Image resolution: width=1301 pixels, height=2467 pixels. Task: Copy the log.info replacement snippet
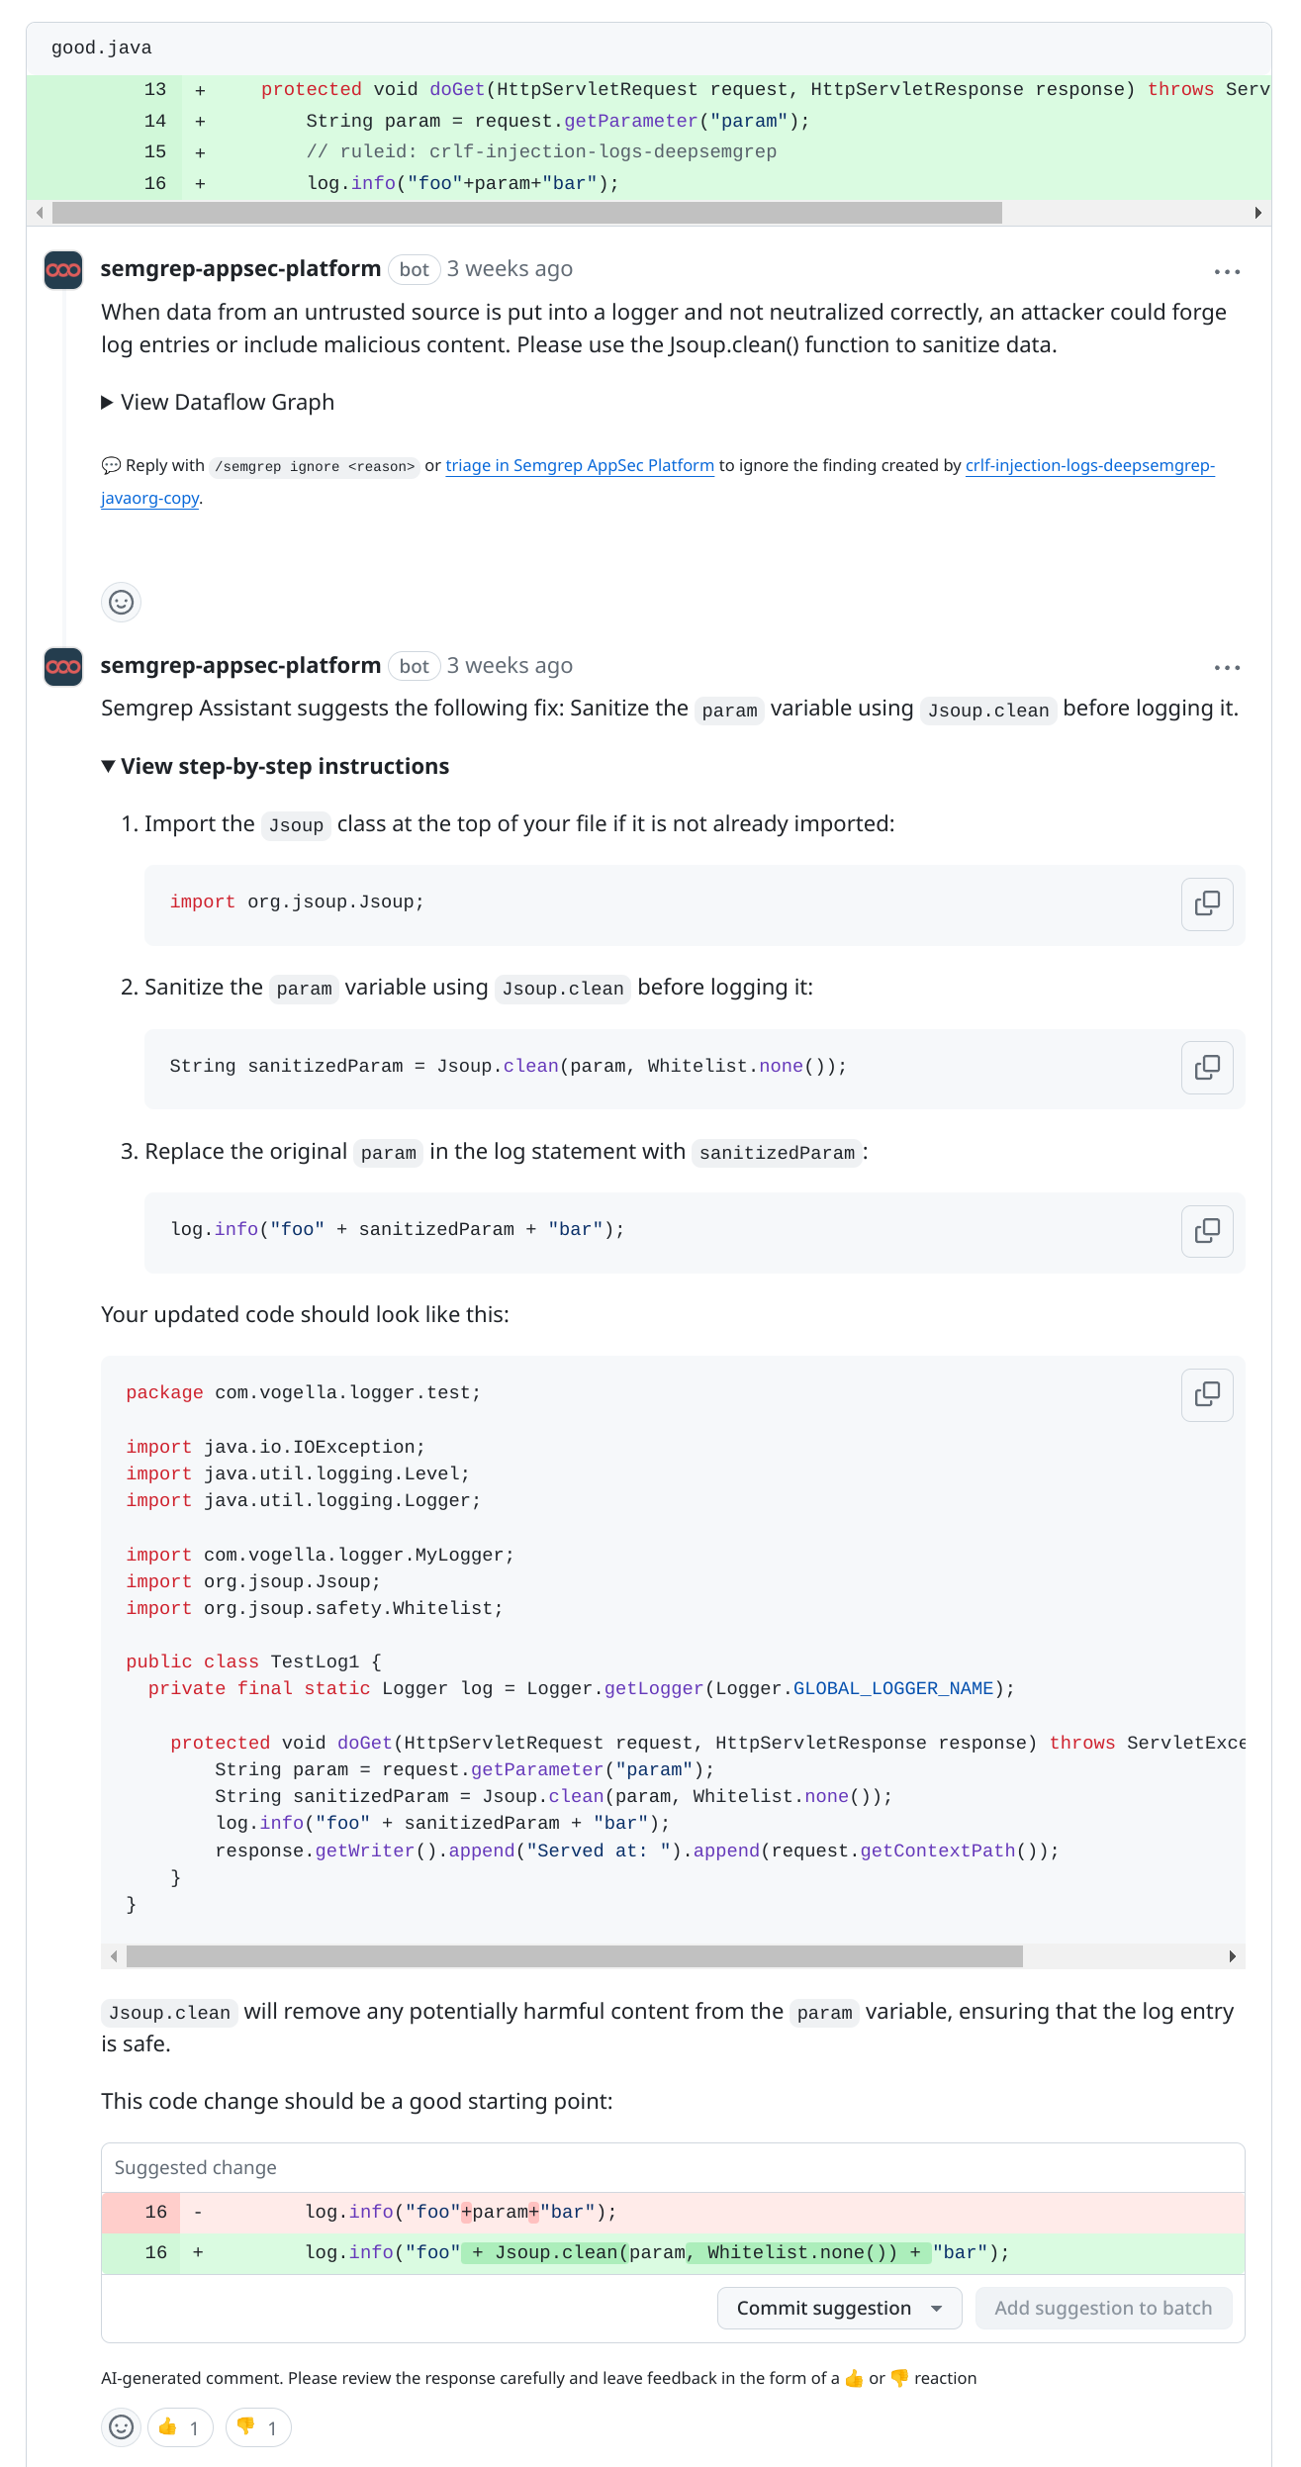pyautogui.click(x=1206, y=1231)
